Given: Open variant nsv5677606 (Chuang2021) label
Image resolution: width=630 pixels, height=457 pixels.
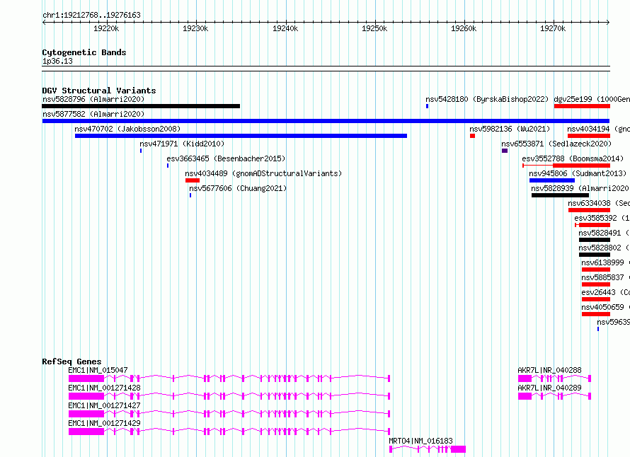Looking at the screenshot, I should (x=238, y=188).
